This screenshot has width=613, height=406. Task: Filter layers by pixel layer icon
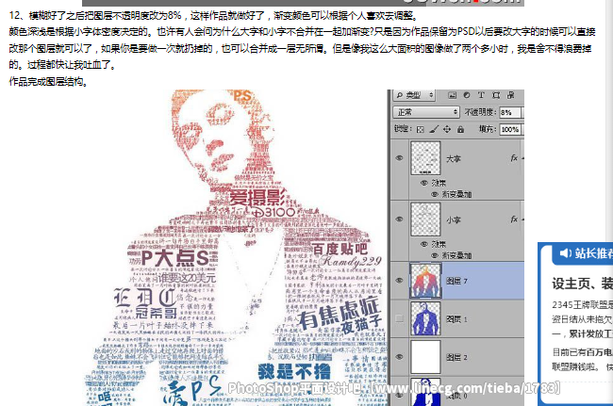point(453,95)
